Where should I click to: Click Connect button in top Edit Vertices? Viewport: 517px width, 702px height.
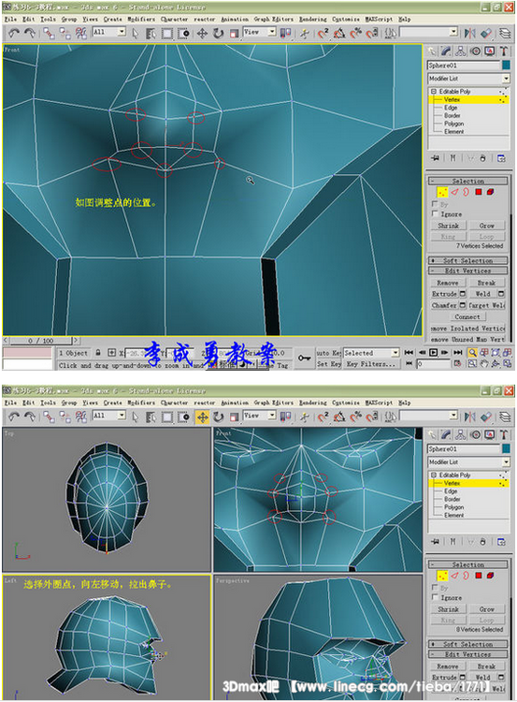click(x=467, y=317)
